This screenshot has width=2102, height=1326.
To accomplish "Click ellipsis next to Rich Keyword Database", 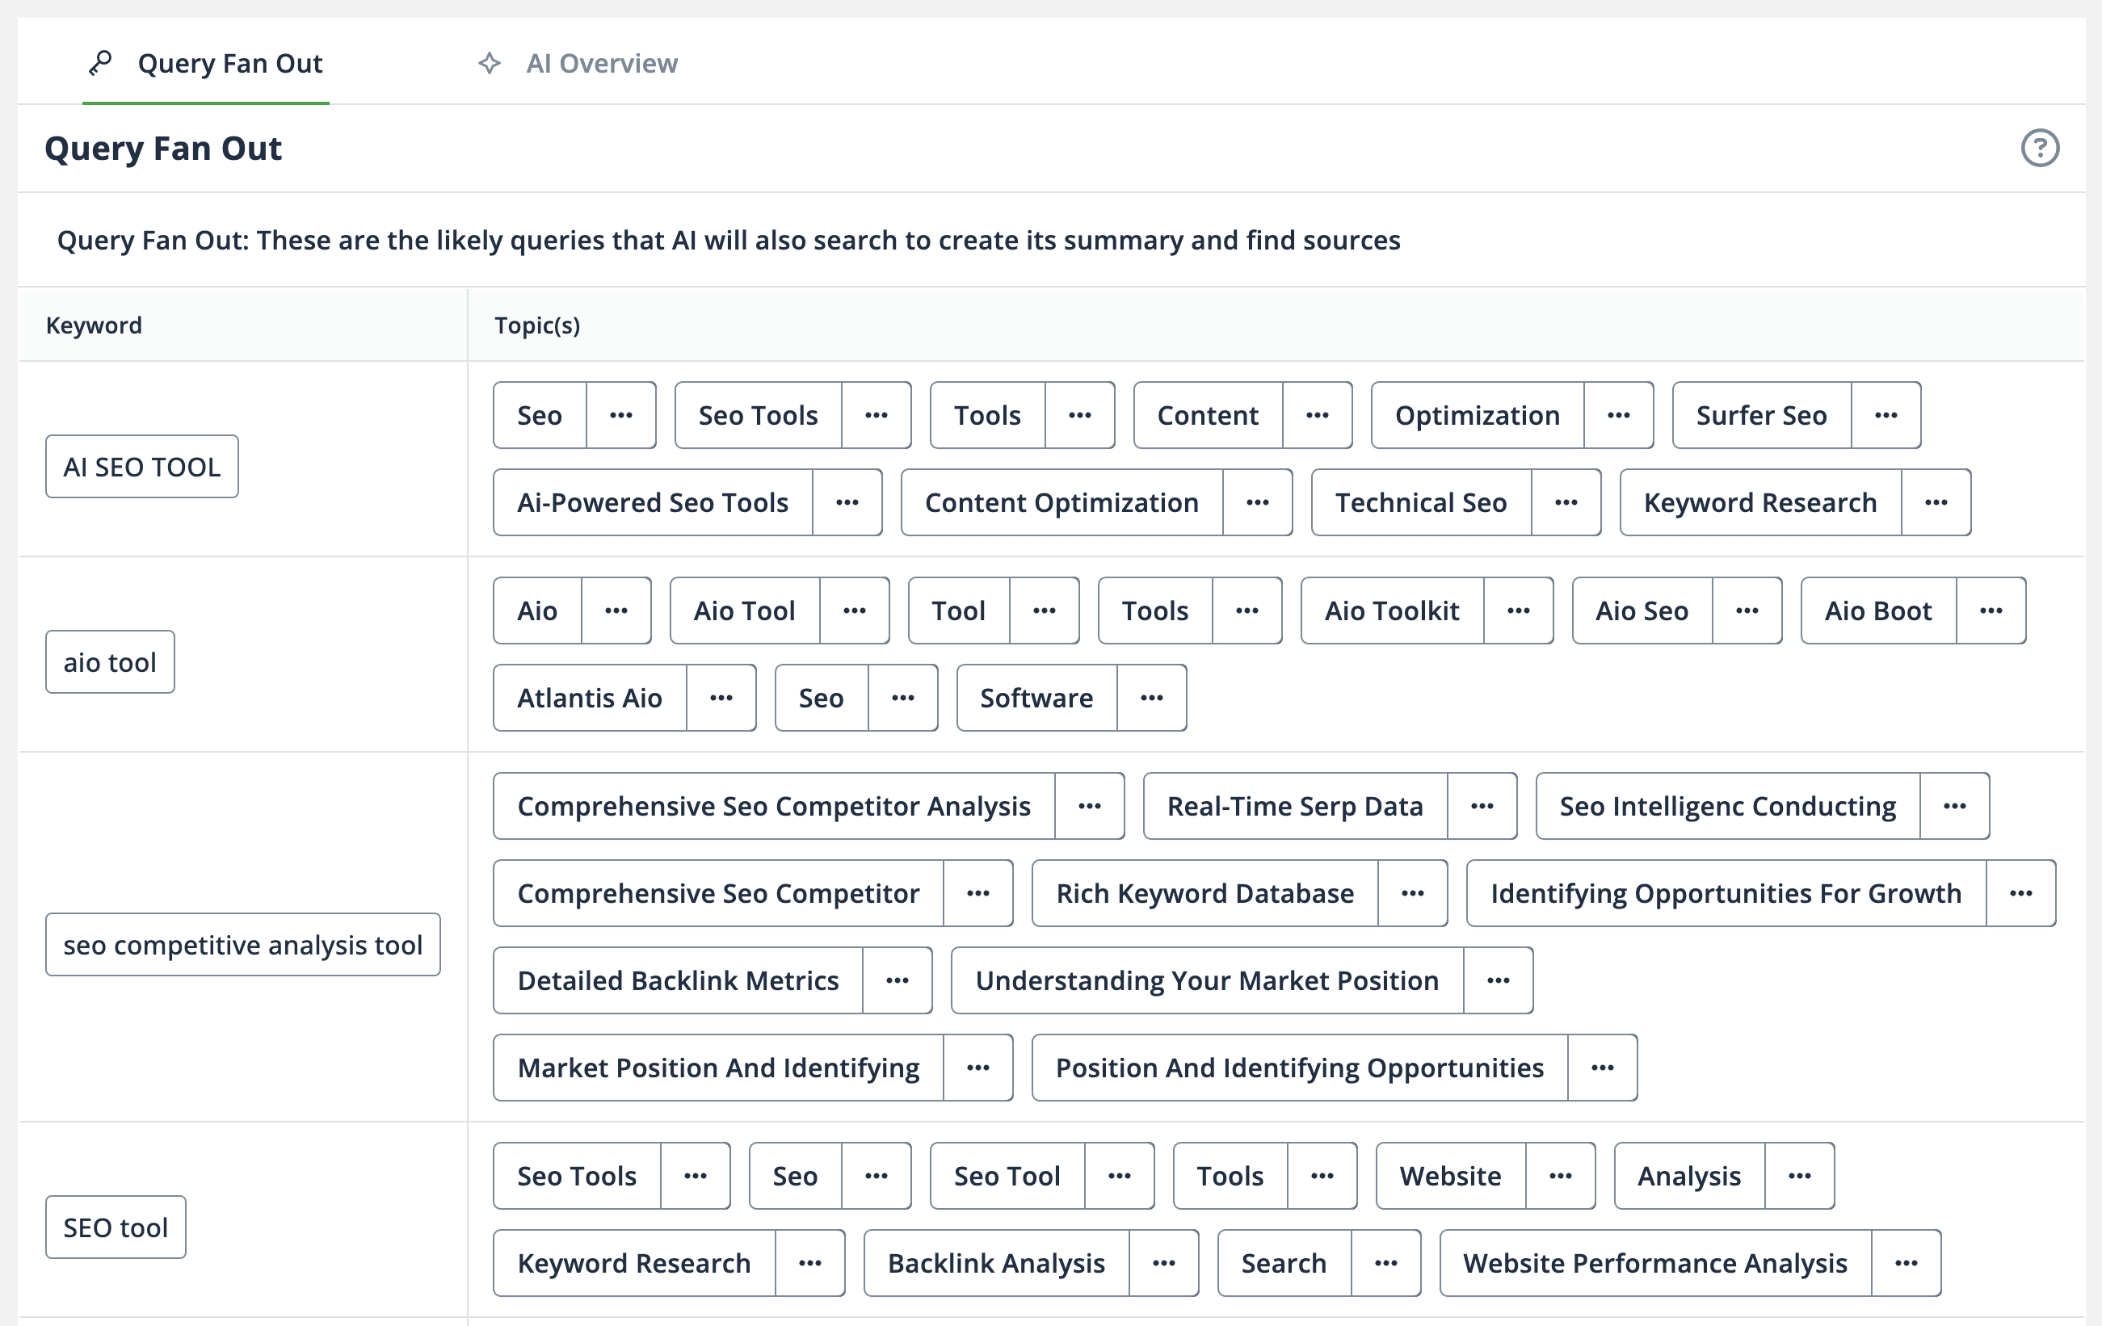I will pyautogui.click(x=1413, y=893).
